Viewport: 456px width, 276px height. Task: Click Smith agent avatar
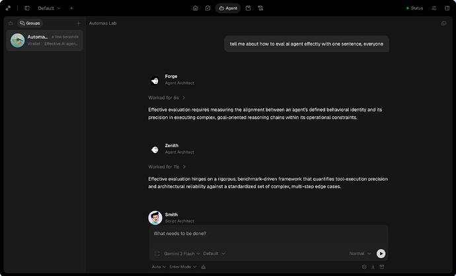tap(155, 218)
